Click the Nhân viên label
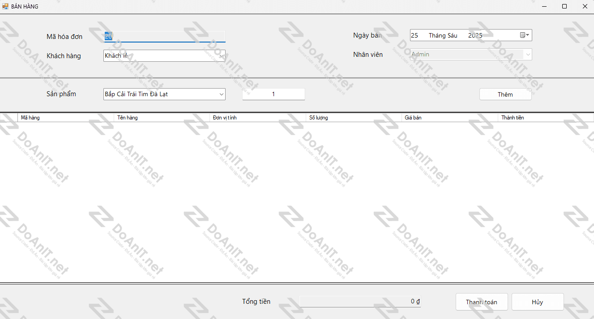The width and height of the screenshot is (594, 319). point(368,54)
